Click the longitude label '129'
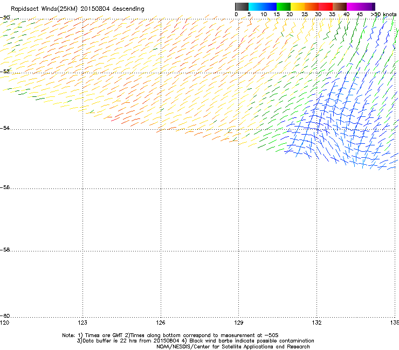Screen dimensions: 399x350 [239, 323]
